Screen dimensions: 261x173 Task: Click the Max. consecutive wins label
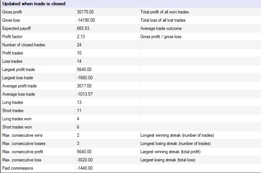click(x=22, y=135)
